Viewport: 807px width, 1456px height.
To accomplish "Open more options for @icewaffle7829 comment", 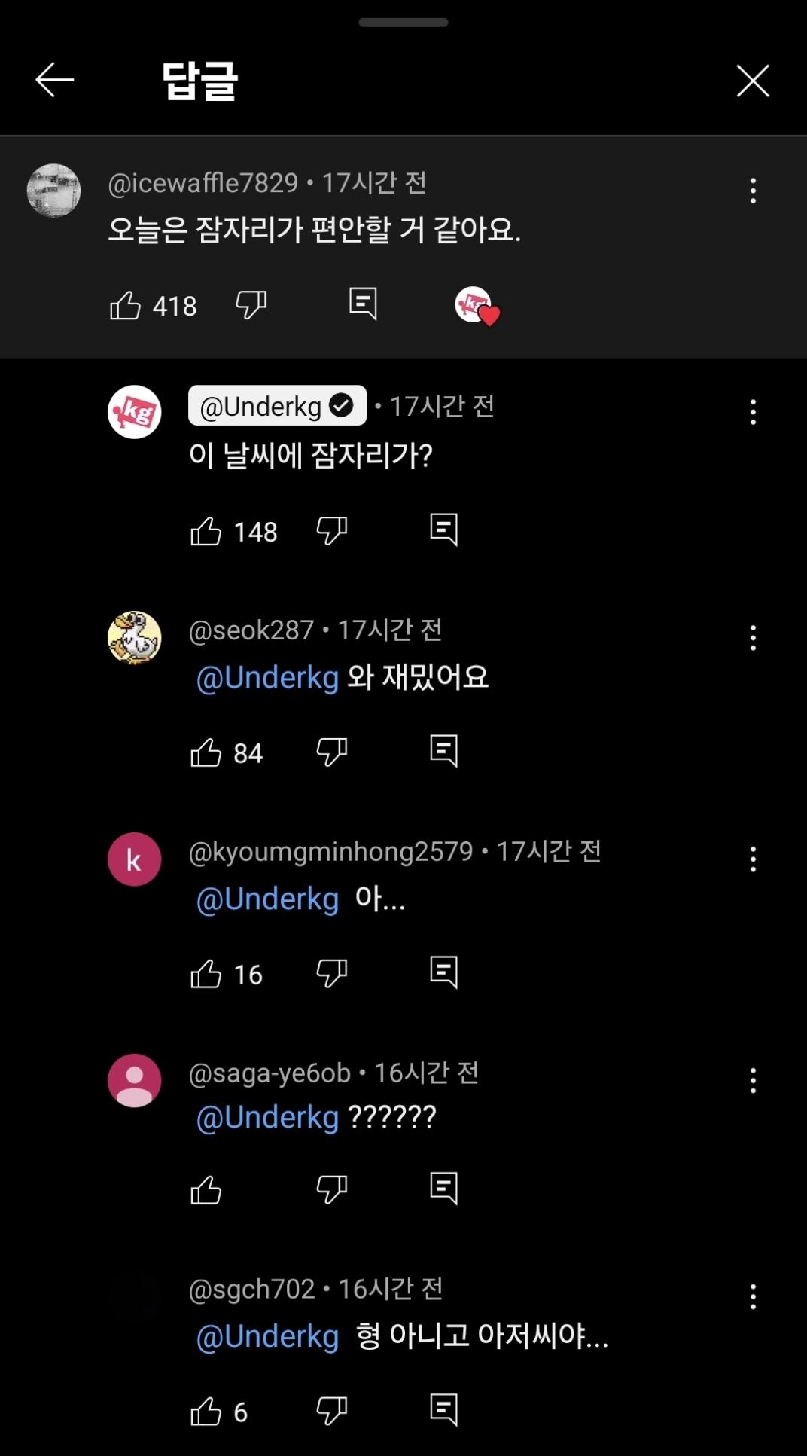I will click(x=753, y=191).
